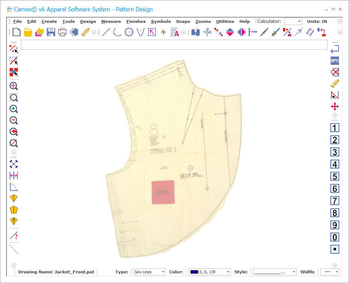Click the Print icon in toolbar

(62, 33)
